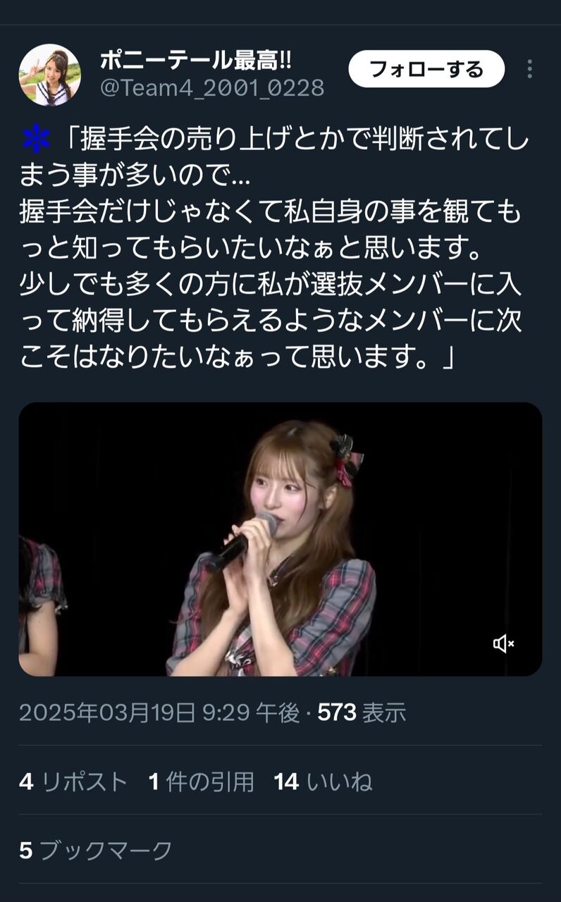Open the @Team4_2001_0228 handle link
Image resolution: width=561 pixels, height=902 pixels.
coord(212,88)
